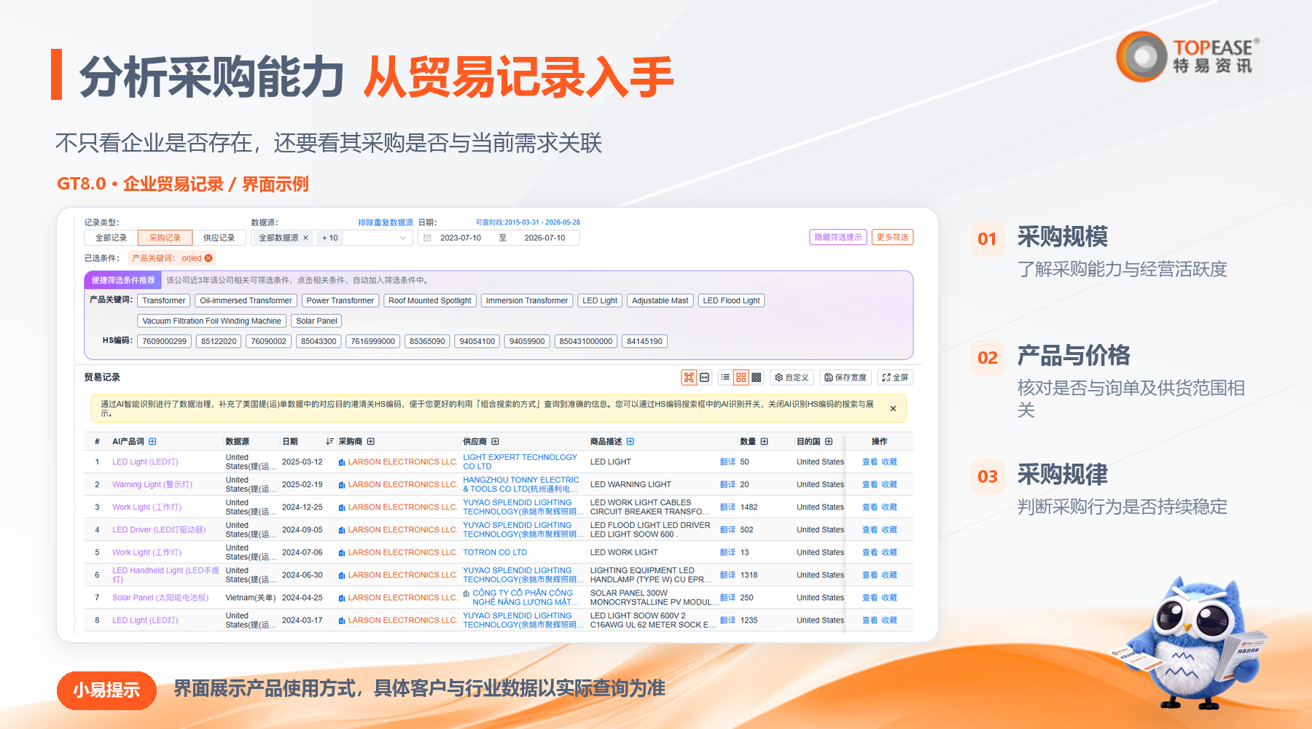Expand the 数量 column plus icon
Screen dimensions: 1312x729
tap(764, 441)
